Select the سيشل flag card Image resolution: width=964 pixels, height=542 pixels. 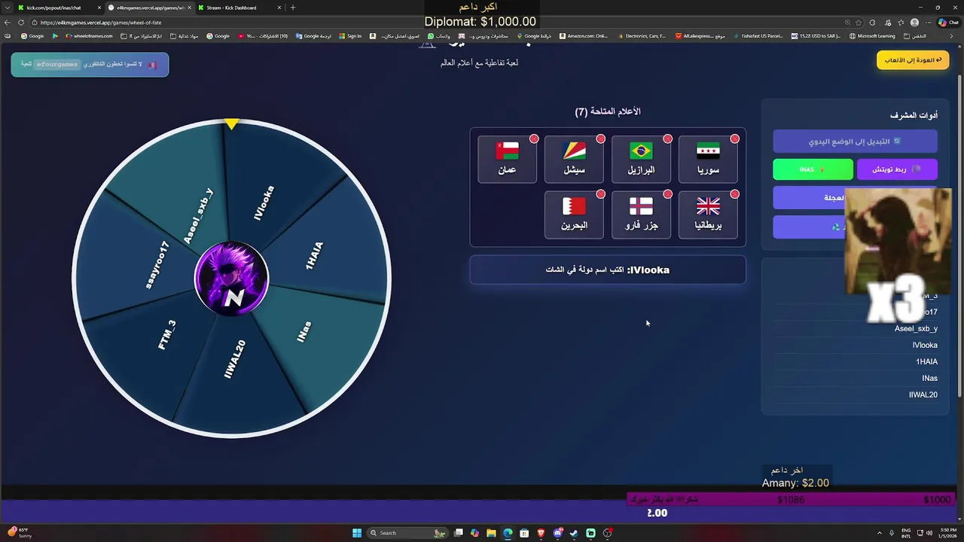point(574,159)
